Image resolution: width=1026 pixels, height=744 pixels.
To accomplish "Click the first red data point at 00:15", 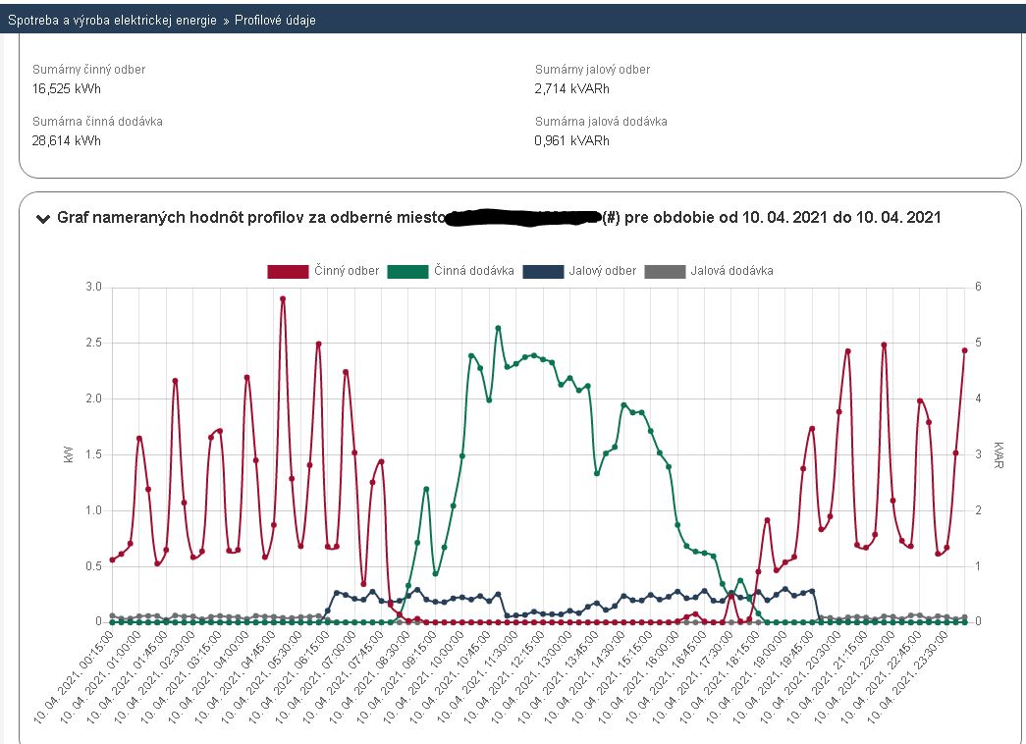I will [113, 559].
